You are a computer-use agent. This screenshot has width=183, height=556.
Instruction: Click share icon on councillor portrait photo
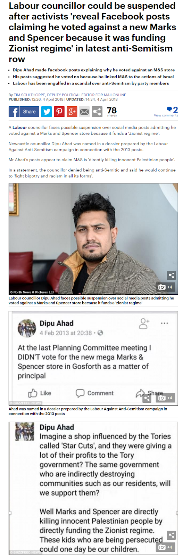(x=171, y=276)
